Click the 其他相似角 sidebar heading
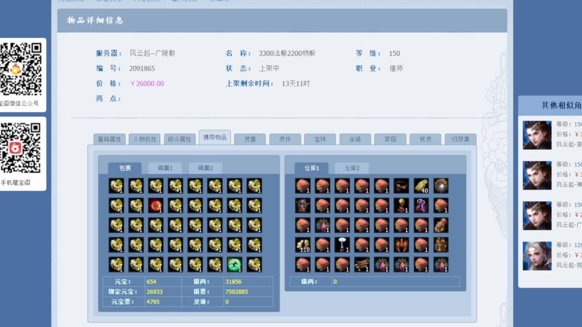 [x=562, y=105]
